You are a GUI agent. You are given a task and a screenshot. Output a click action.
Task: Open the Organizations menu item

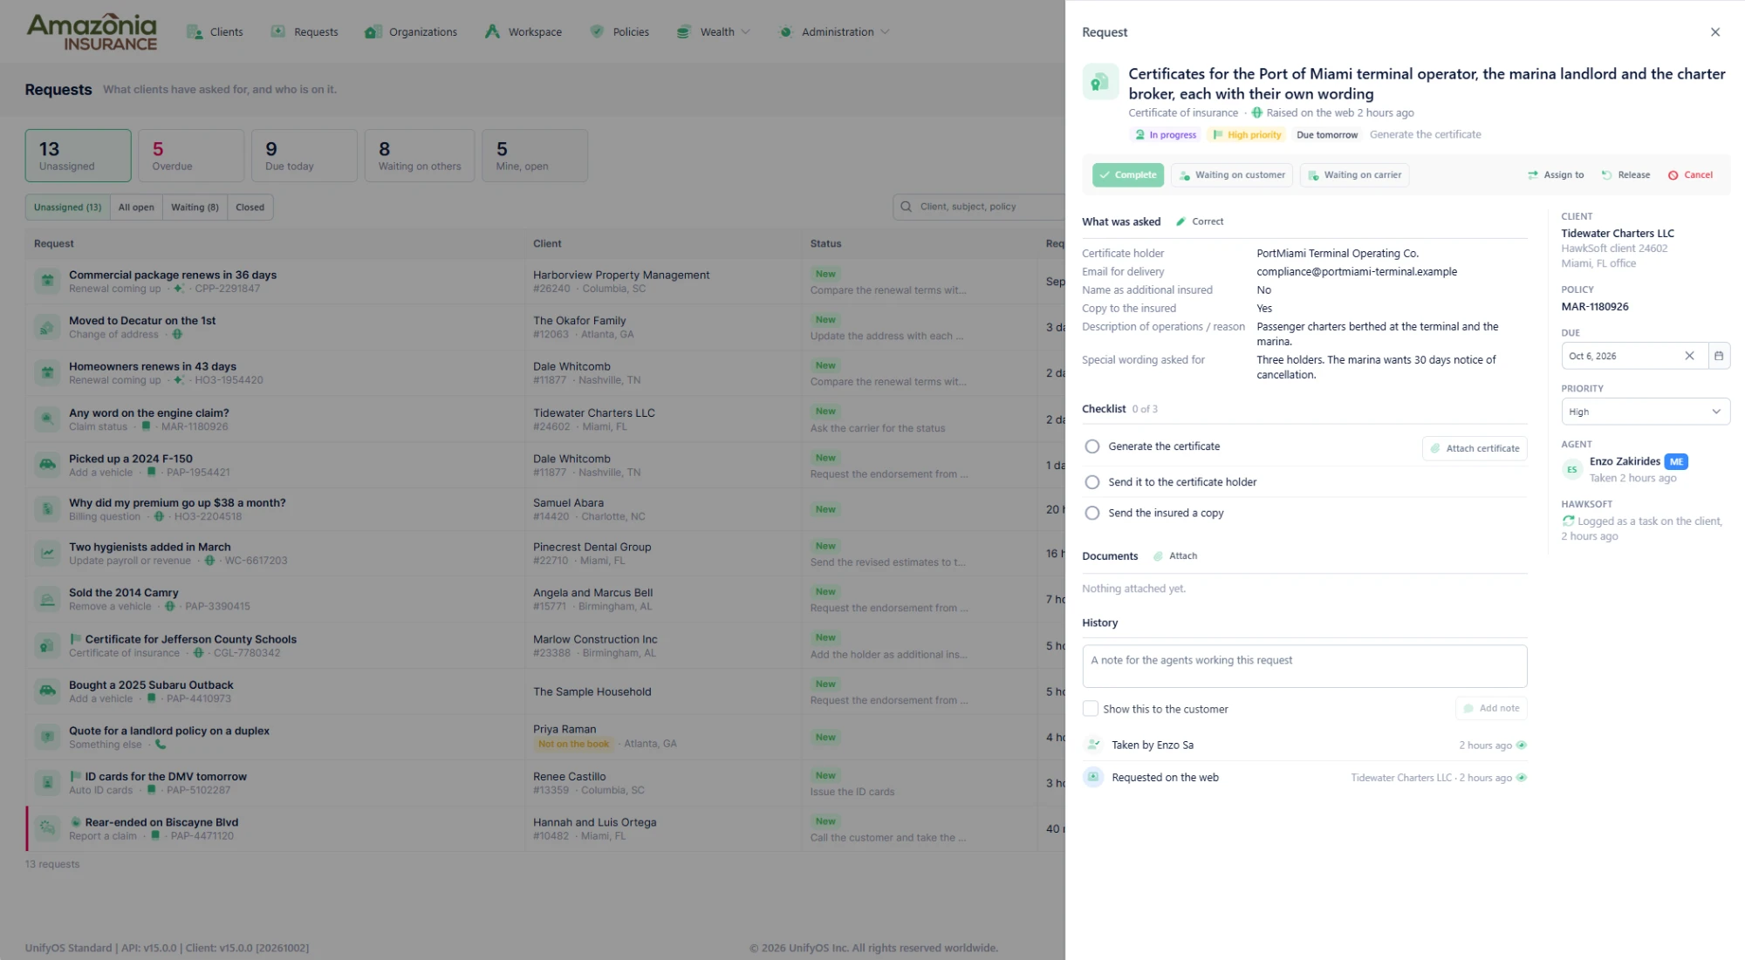pyautogui.click(x=411, y=32)
